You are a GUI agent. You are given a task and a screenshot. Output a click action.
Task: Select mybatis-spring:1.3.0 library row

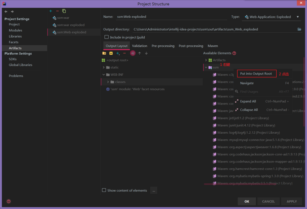258,176
